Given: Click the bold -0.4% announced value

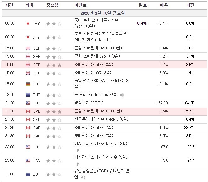Looking at the screenshot, I should pos(141,23).
